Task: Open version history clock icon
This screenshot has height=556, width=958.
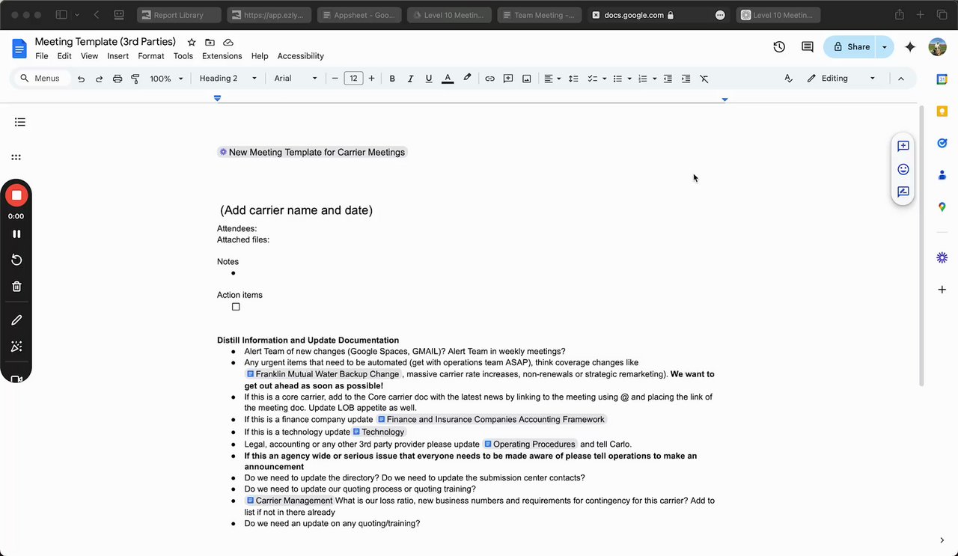Action: [779, 46]
